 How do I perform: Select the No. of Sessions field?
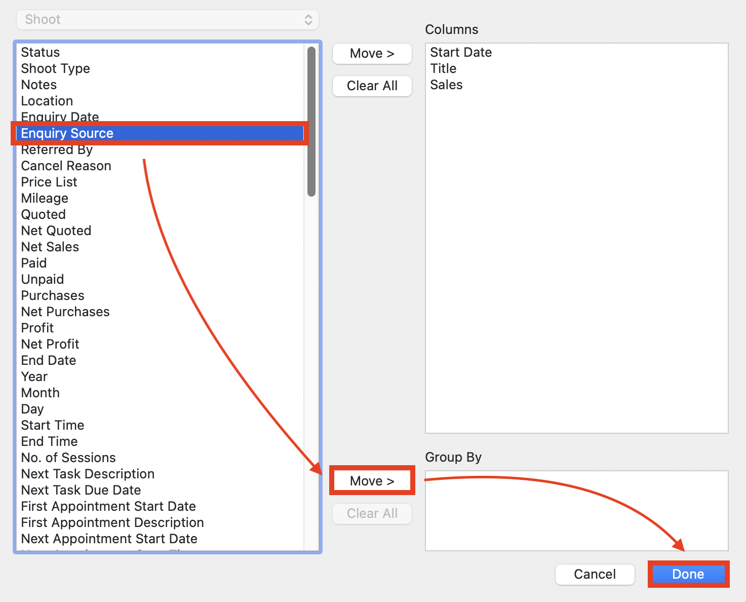point(68,458)
